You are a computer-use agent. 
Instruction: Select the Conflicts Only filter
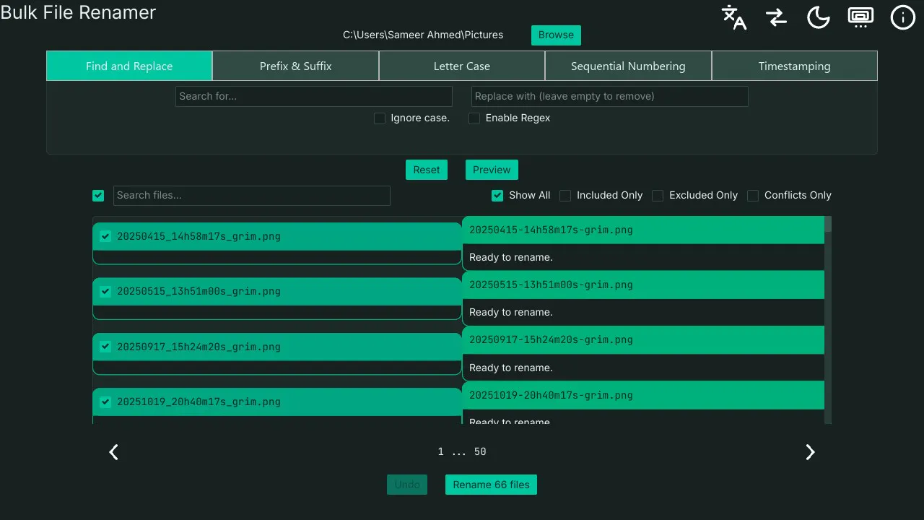[753, 196]
